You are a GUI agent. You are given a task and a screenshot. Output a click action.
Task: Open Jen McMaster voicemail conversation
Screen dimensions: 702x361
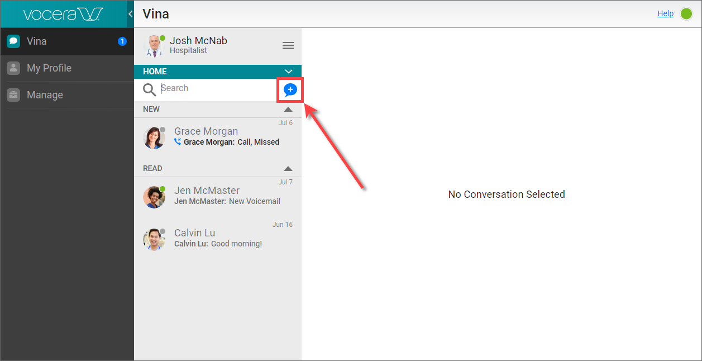click(218, 196)
